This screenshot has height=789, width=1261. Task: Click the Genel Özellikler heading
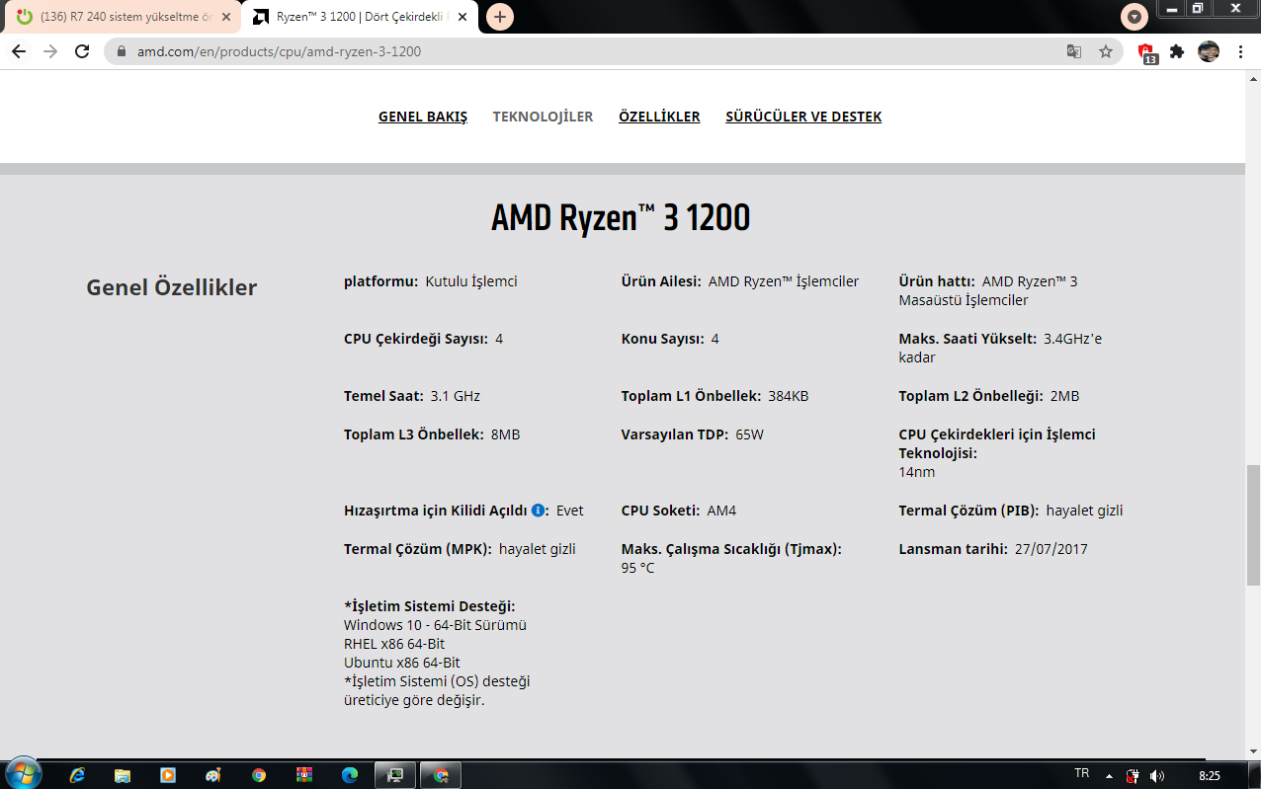pyautogui.click(x=172, y=287)
